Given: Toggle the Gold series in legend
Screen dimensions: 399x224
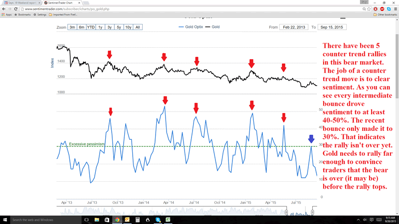Looking at the screenshot, I should [x=212, y=27].
